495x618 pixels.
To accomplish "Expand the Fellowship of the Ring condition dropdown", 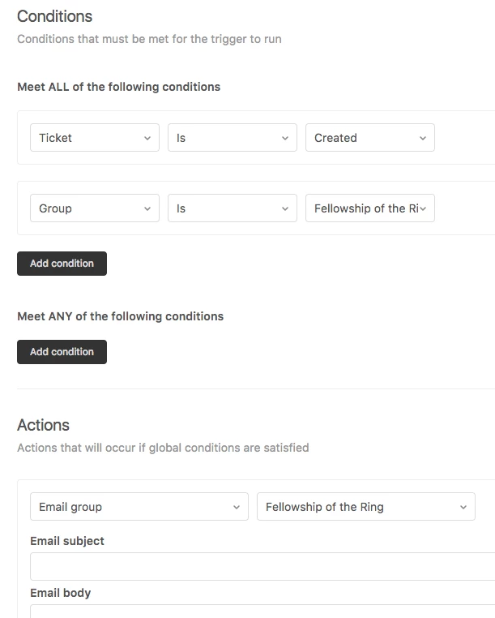I will pos(369,208).
